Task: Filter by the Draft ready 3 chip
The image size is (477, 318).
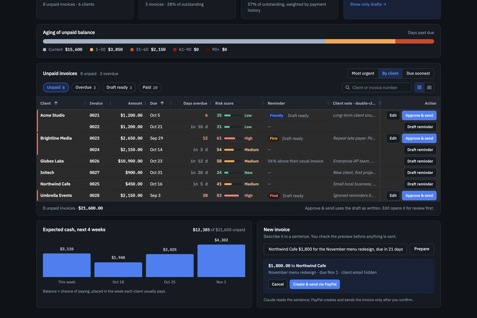Action: [x=119, y=87]
